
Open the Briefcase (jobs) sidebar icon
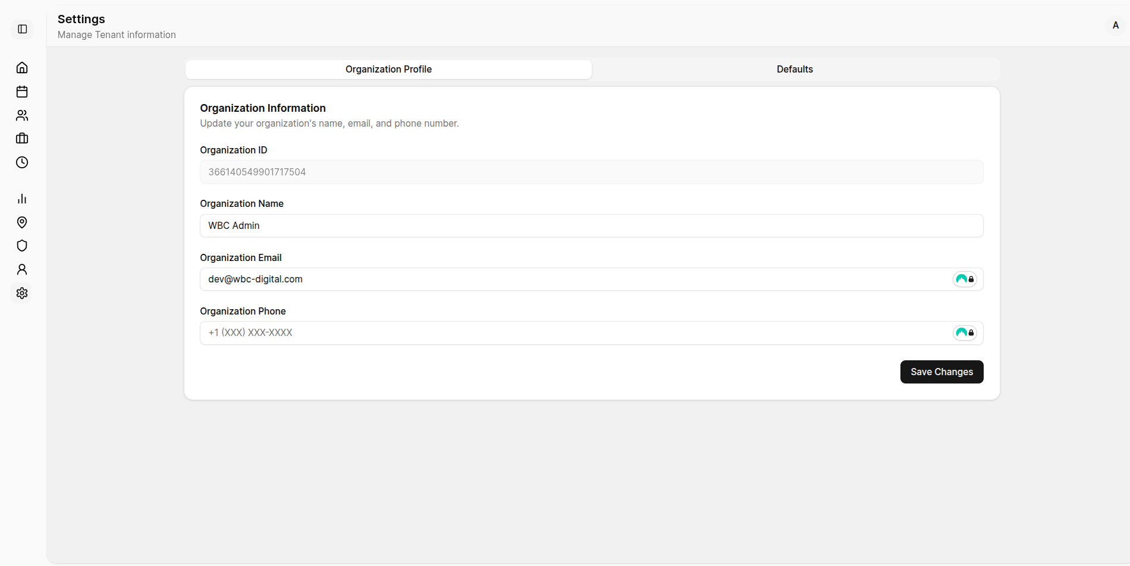tap(22, 139)
